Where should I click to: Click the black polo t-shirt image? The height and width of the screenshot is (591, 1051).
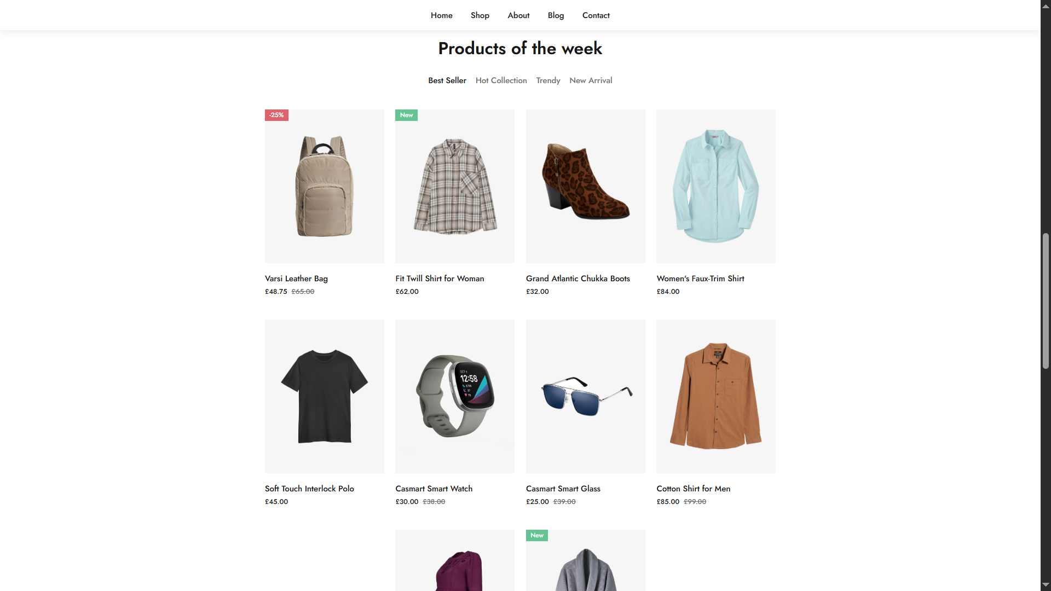point(324,396)
